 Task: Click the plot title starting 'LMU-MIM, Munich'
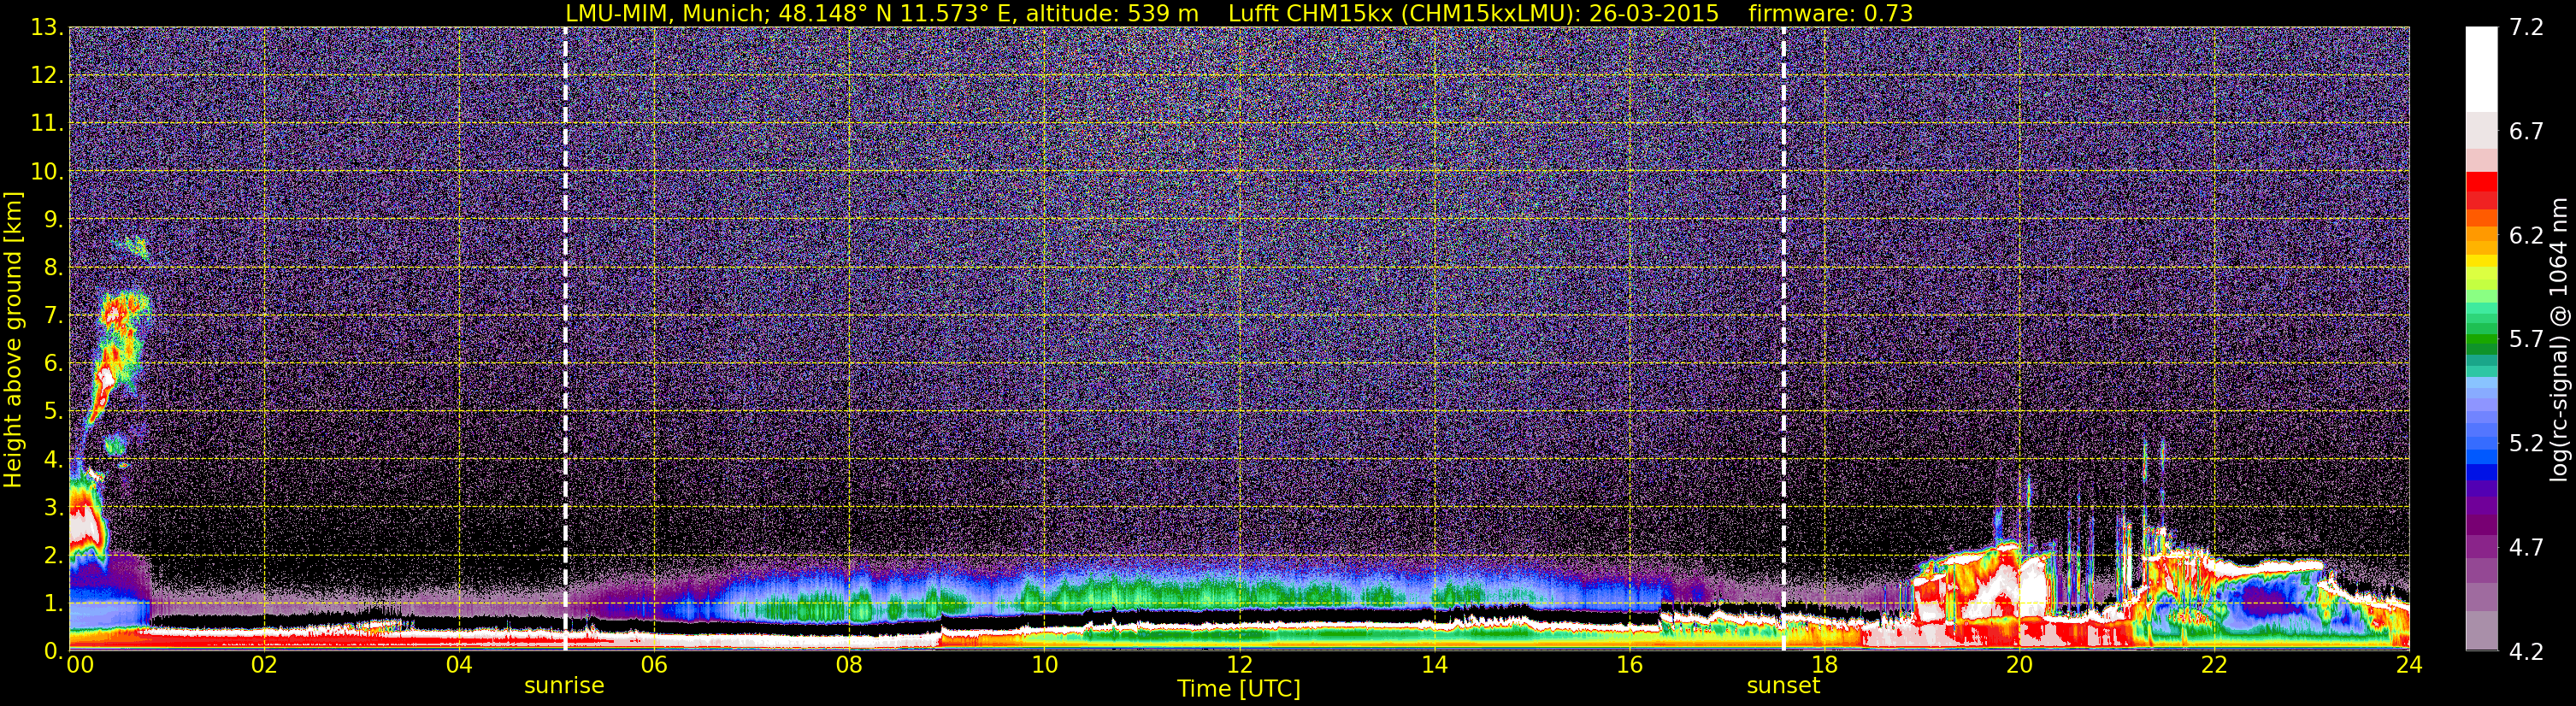1239,13
